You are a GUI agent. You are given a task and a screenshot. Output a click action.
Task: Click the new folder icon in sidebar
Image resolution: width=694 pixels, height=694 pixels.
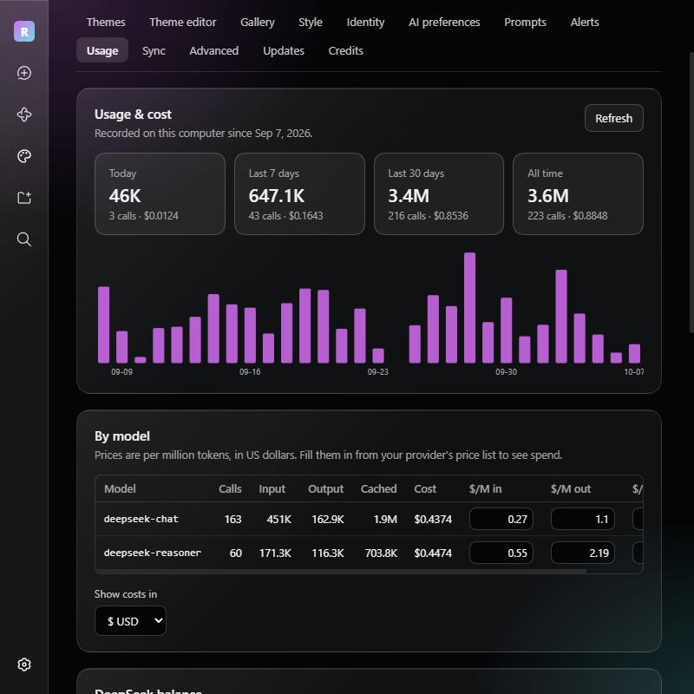pyautogui.click(x=24, y=198)
